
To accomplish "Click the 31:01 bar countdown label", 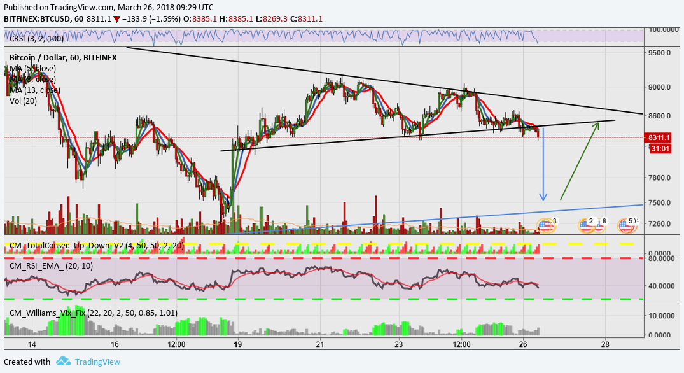I will [660, 149].
